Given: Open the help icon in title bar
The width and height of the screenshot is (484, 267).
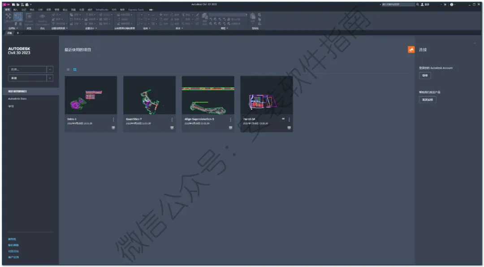Looking at the screenshot, I should click(452, 4).
